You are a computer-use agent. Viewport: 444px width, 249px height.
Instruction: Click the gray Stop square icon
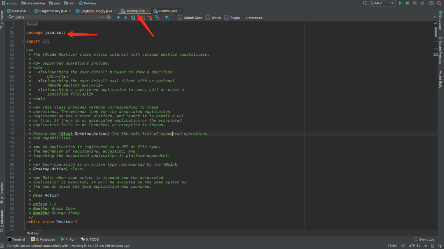tap(422, 3)
